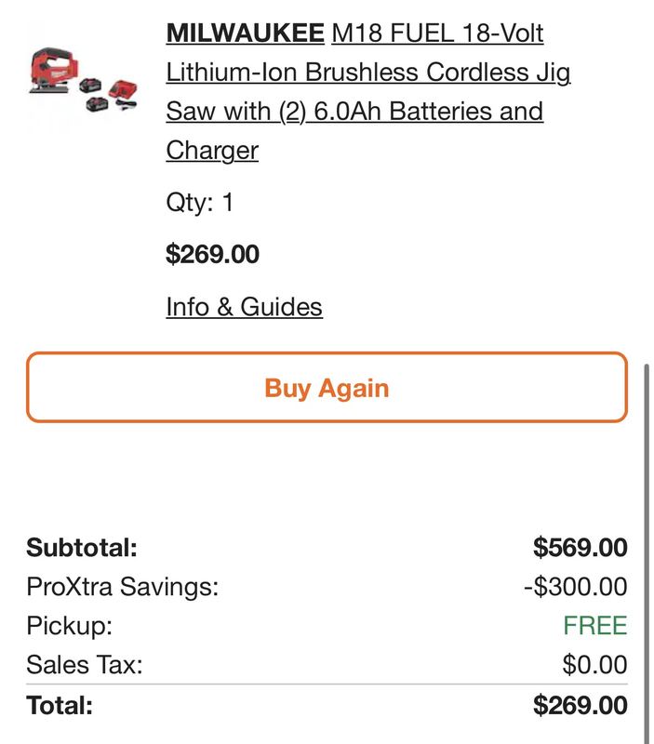Click the bold MILWAUKEE brand name link
The width and height of the screenshot is (654, 744).
(245, 33)
